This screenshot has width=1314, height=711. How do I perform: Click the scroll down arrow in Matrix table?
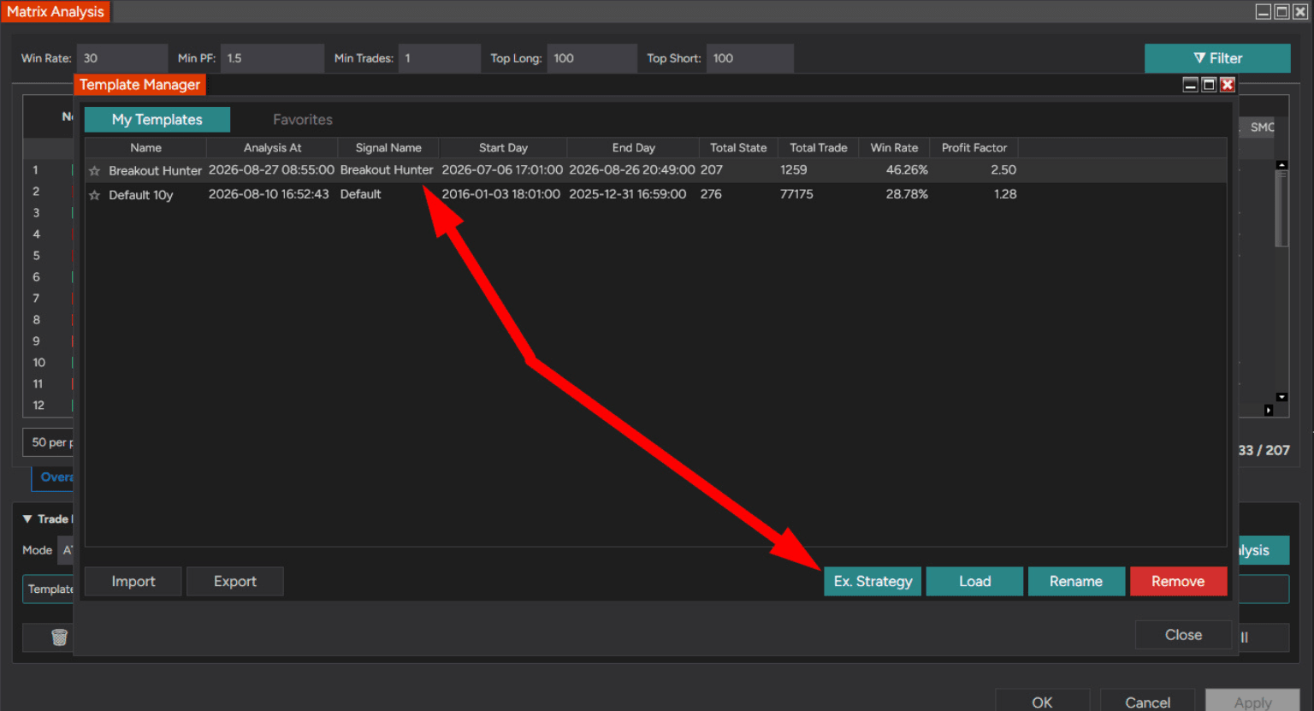pyautogui.click(x=1281, y=397)
